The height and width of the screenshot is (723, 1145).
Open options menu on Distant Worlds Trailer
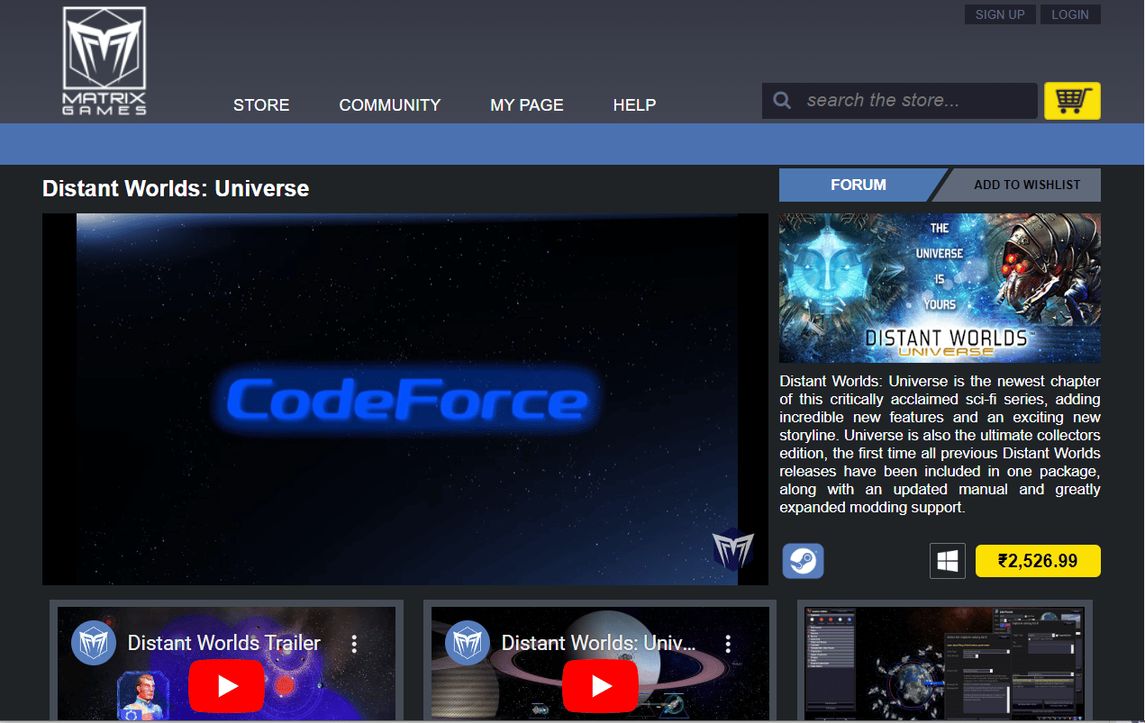tap(355, 644)
